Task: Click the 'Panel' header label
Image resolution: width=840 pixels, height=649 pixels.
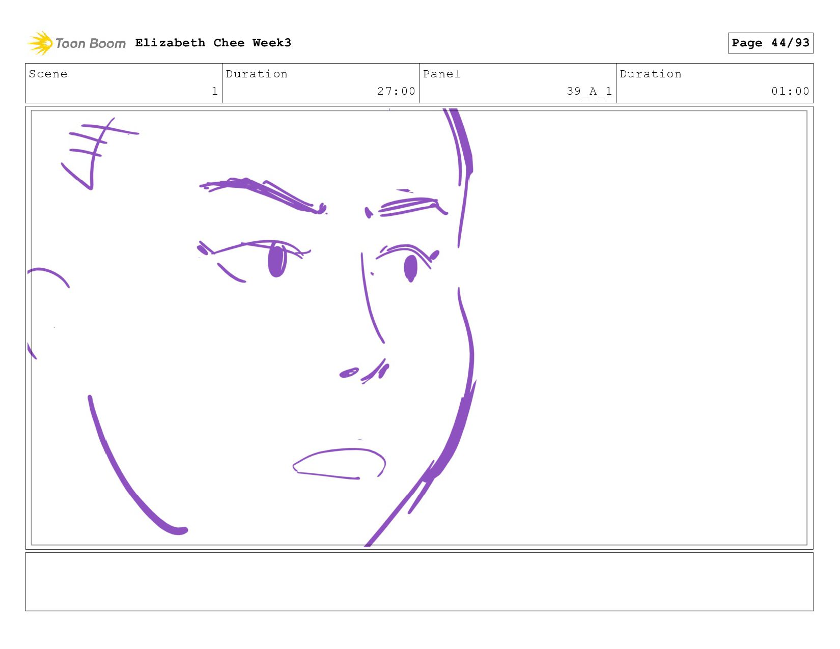Action: click(x=442, y=74)
